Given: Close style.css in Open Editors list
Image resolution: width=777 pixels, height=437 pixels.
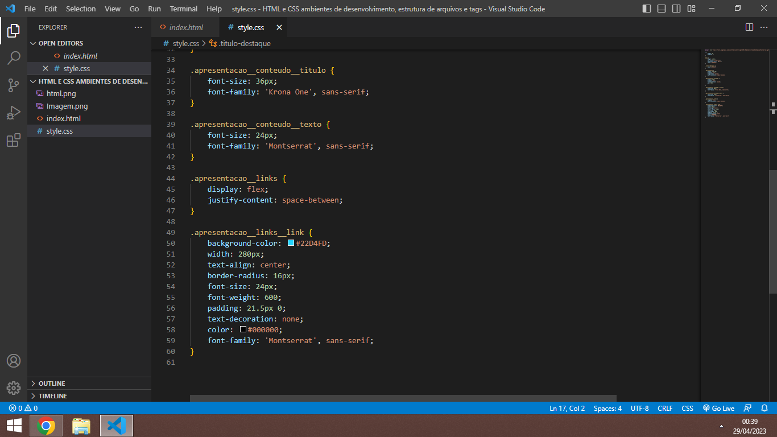Looking at the screenshot, I should click(x=46, y=68).
